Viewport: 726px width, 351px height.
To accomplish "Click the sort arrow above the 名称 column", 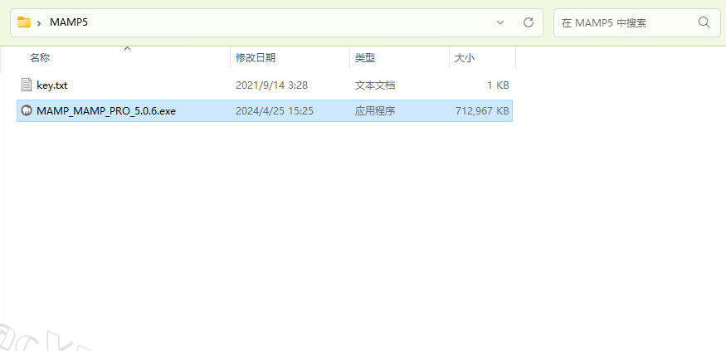I will [x=127, y=49].
